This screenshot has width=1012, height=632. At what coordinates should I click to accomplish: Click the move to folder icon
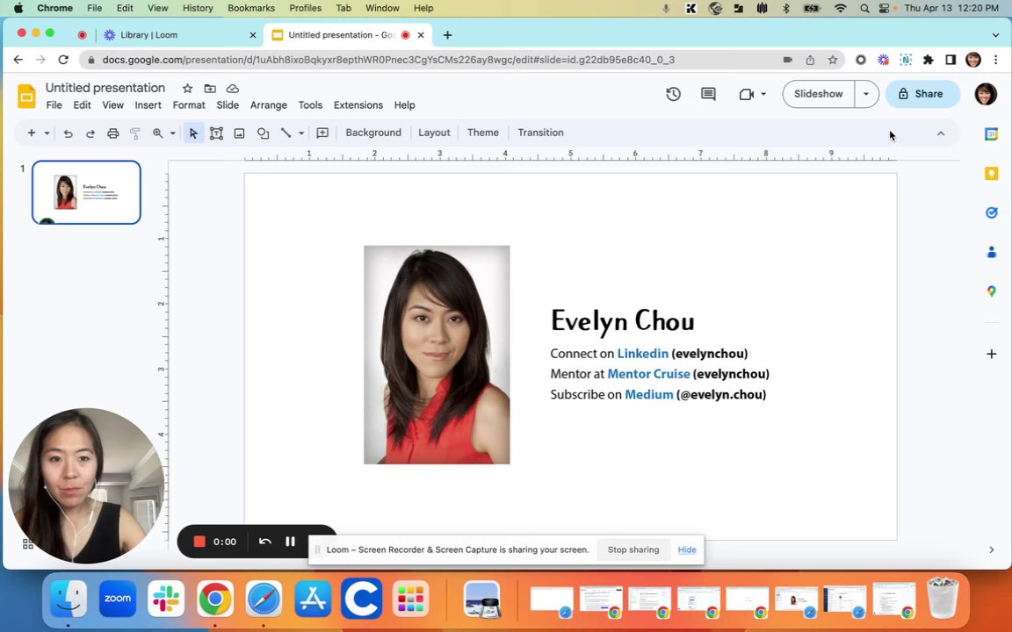(x=210, y=89)
